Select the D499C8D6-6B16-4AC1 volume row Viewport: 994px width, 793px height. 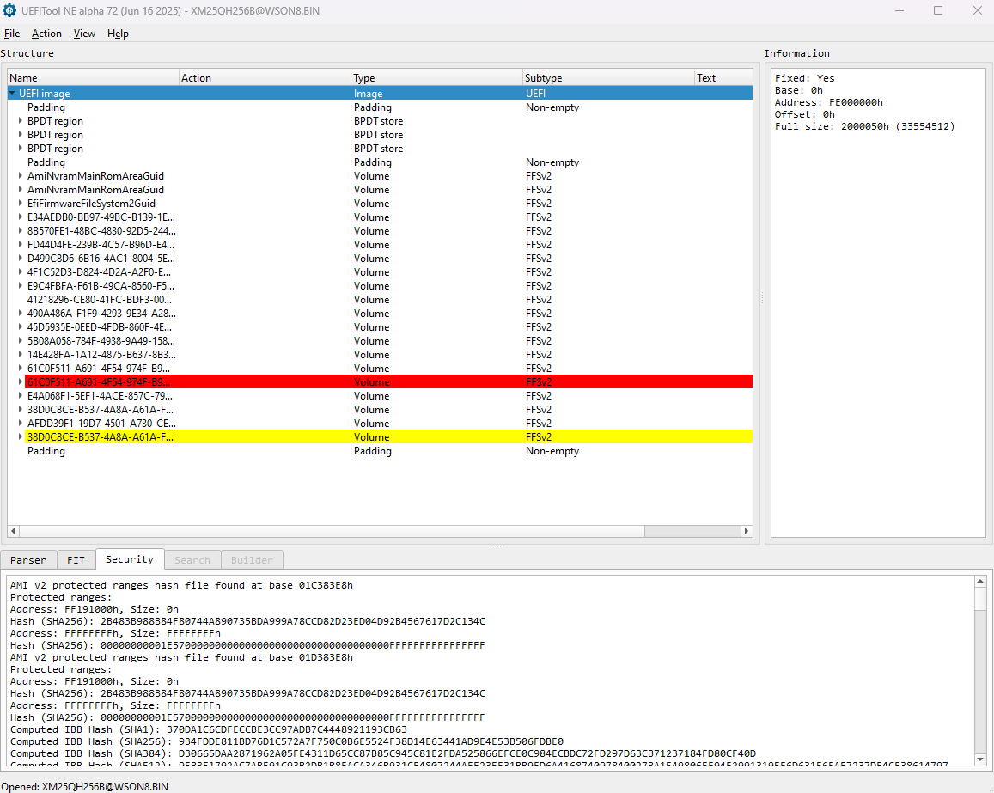(x=380, y=259)
